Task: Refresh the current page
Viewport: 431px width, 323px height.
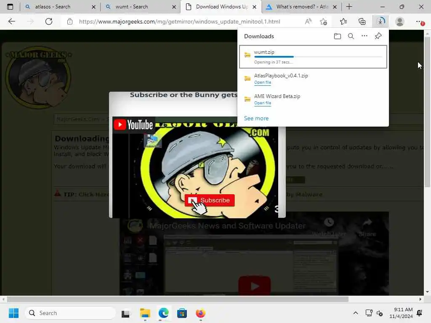Action: click(x=49, y=21)
